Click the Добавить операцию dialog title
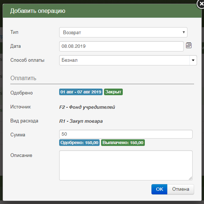 [38, 11]
